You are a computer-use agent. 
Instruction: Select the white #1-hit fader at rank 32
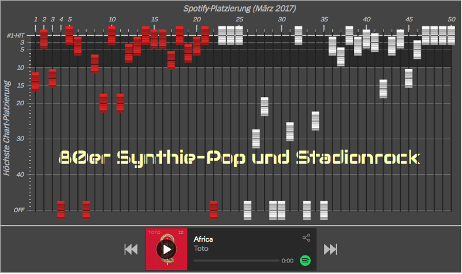click(x=299, y=35)
